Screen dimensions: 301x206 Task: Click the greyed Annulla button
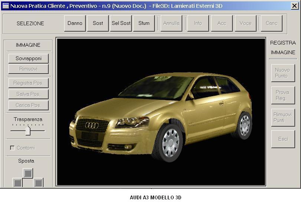point(171,23)
